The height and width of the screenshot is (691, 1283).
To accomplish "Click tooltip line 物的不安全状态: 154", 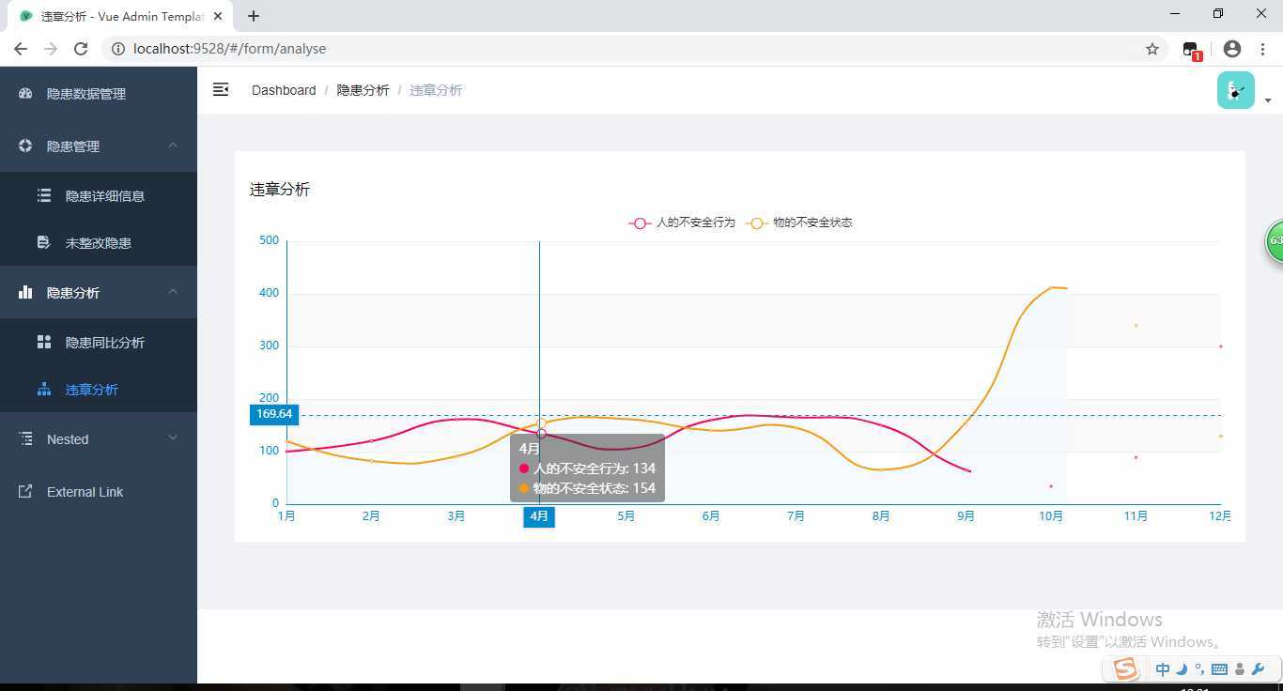I will (587, 488).
